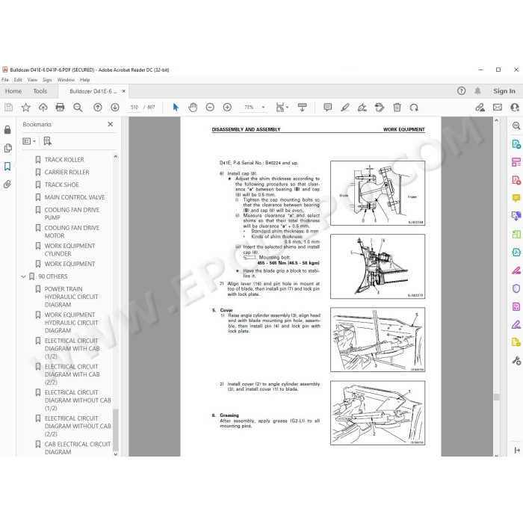This screenshot has width=523, height=523.
Task: Collapse the 90 OTHERS bookmark group
Action: pyautogui.click(x=23, y=276)
